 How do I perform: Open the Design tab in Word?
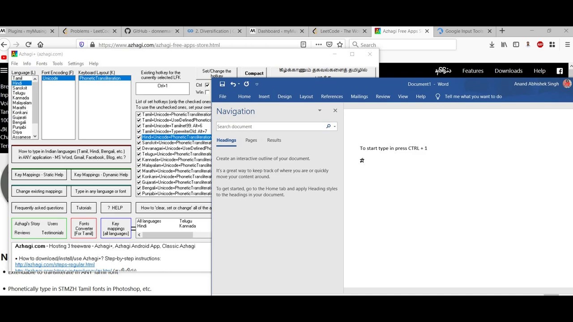click(x=284, y=97)
